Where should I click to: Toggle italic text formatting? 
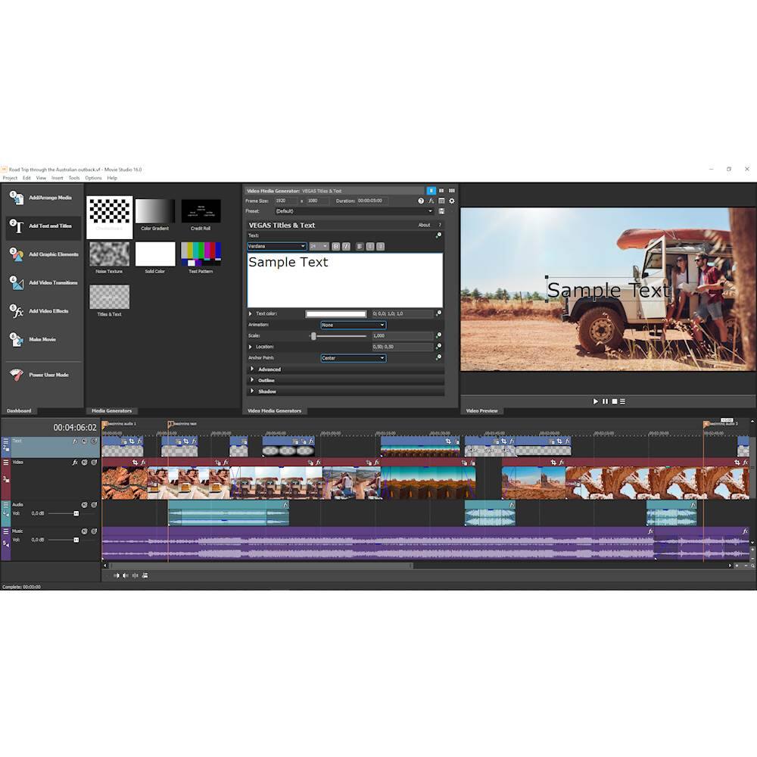(x=346, y=246)
